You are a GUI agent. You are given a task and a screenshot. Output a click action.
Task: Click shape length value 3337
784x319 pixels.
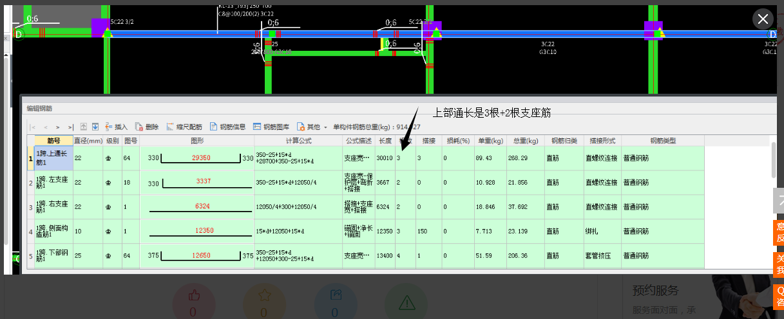click(x=204, y=182)
